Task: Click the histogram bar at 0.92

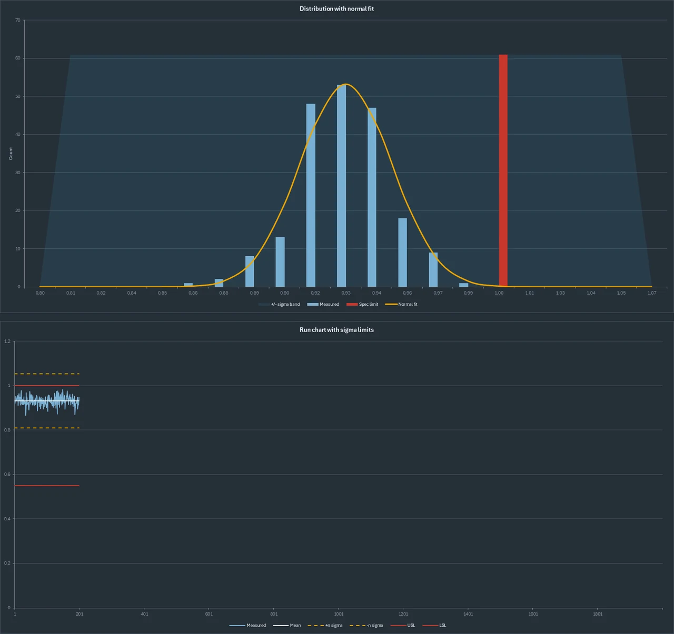Action: point(311,195)
